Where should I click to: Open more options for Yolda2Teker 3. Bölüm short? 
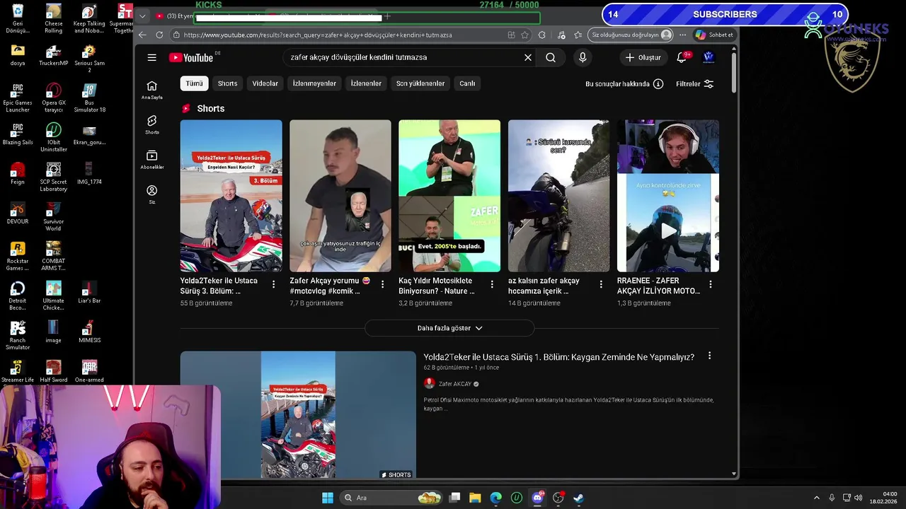click(273, 284)
